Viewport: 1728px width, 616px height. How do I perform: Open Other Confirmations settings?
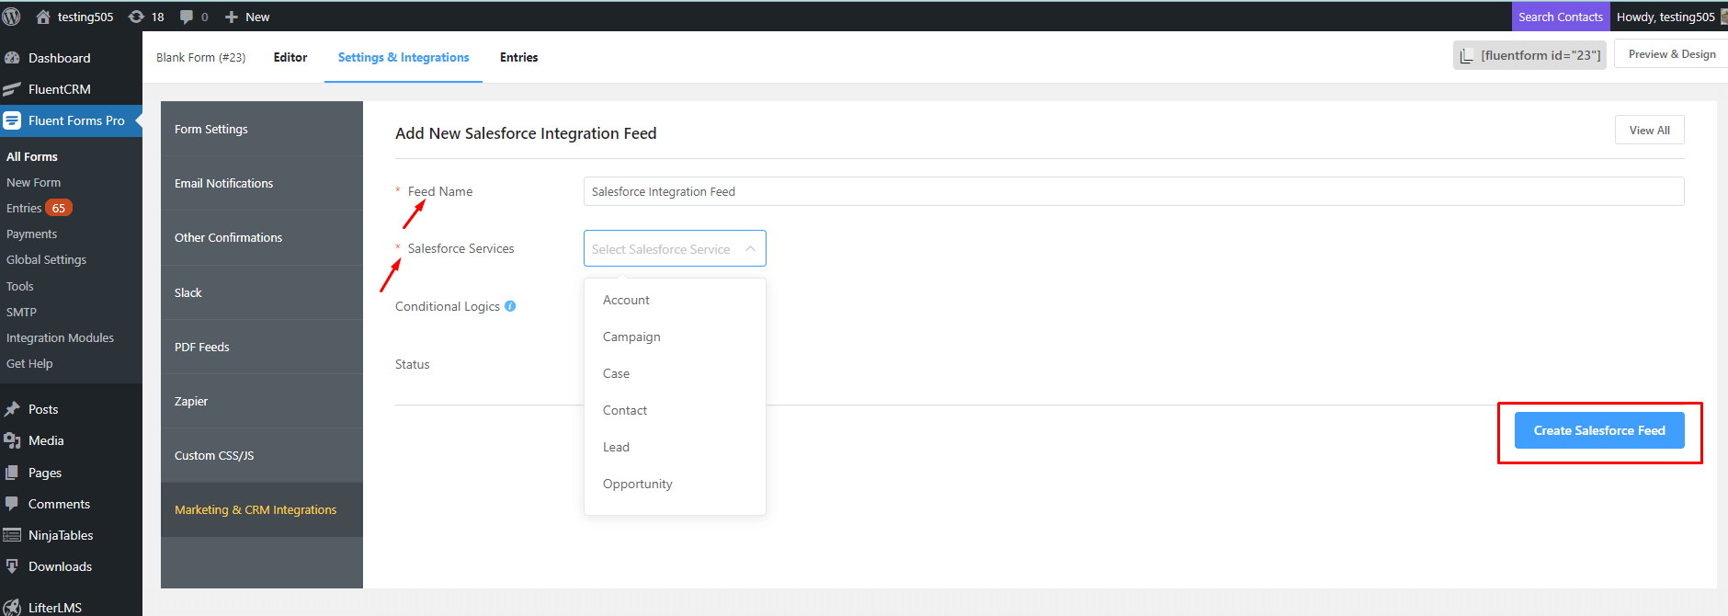click(262, 237)
